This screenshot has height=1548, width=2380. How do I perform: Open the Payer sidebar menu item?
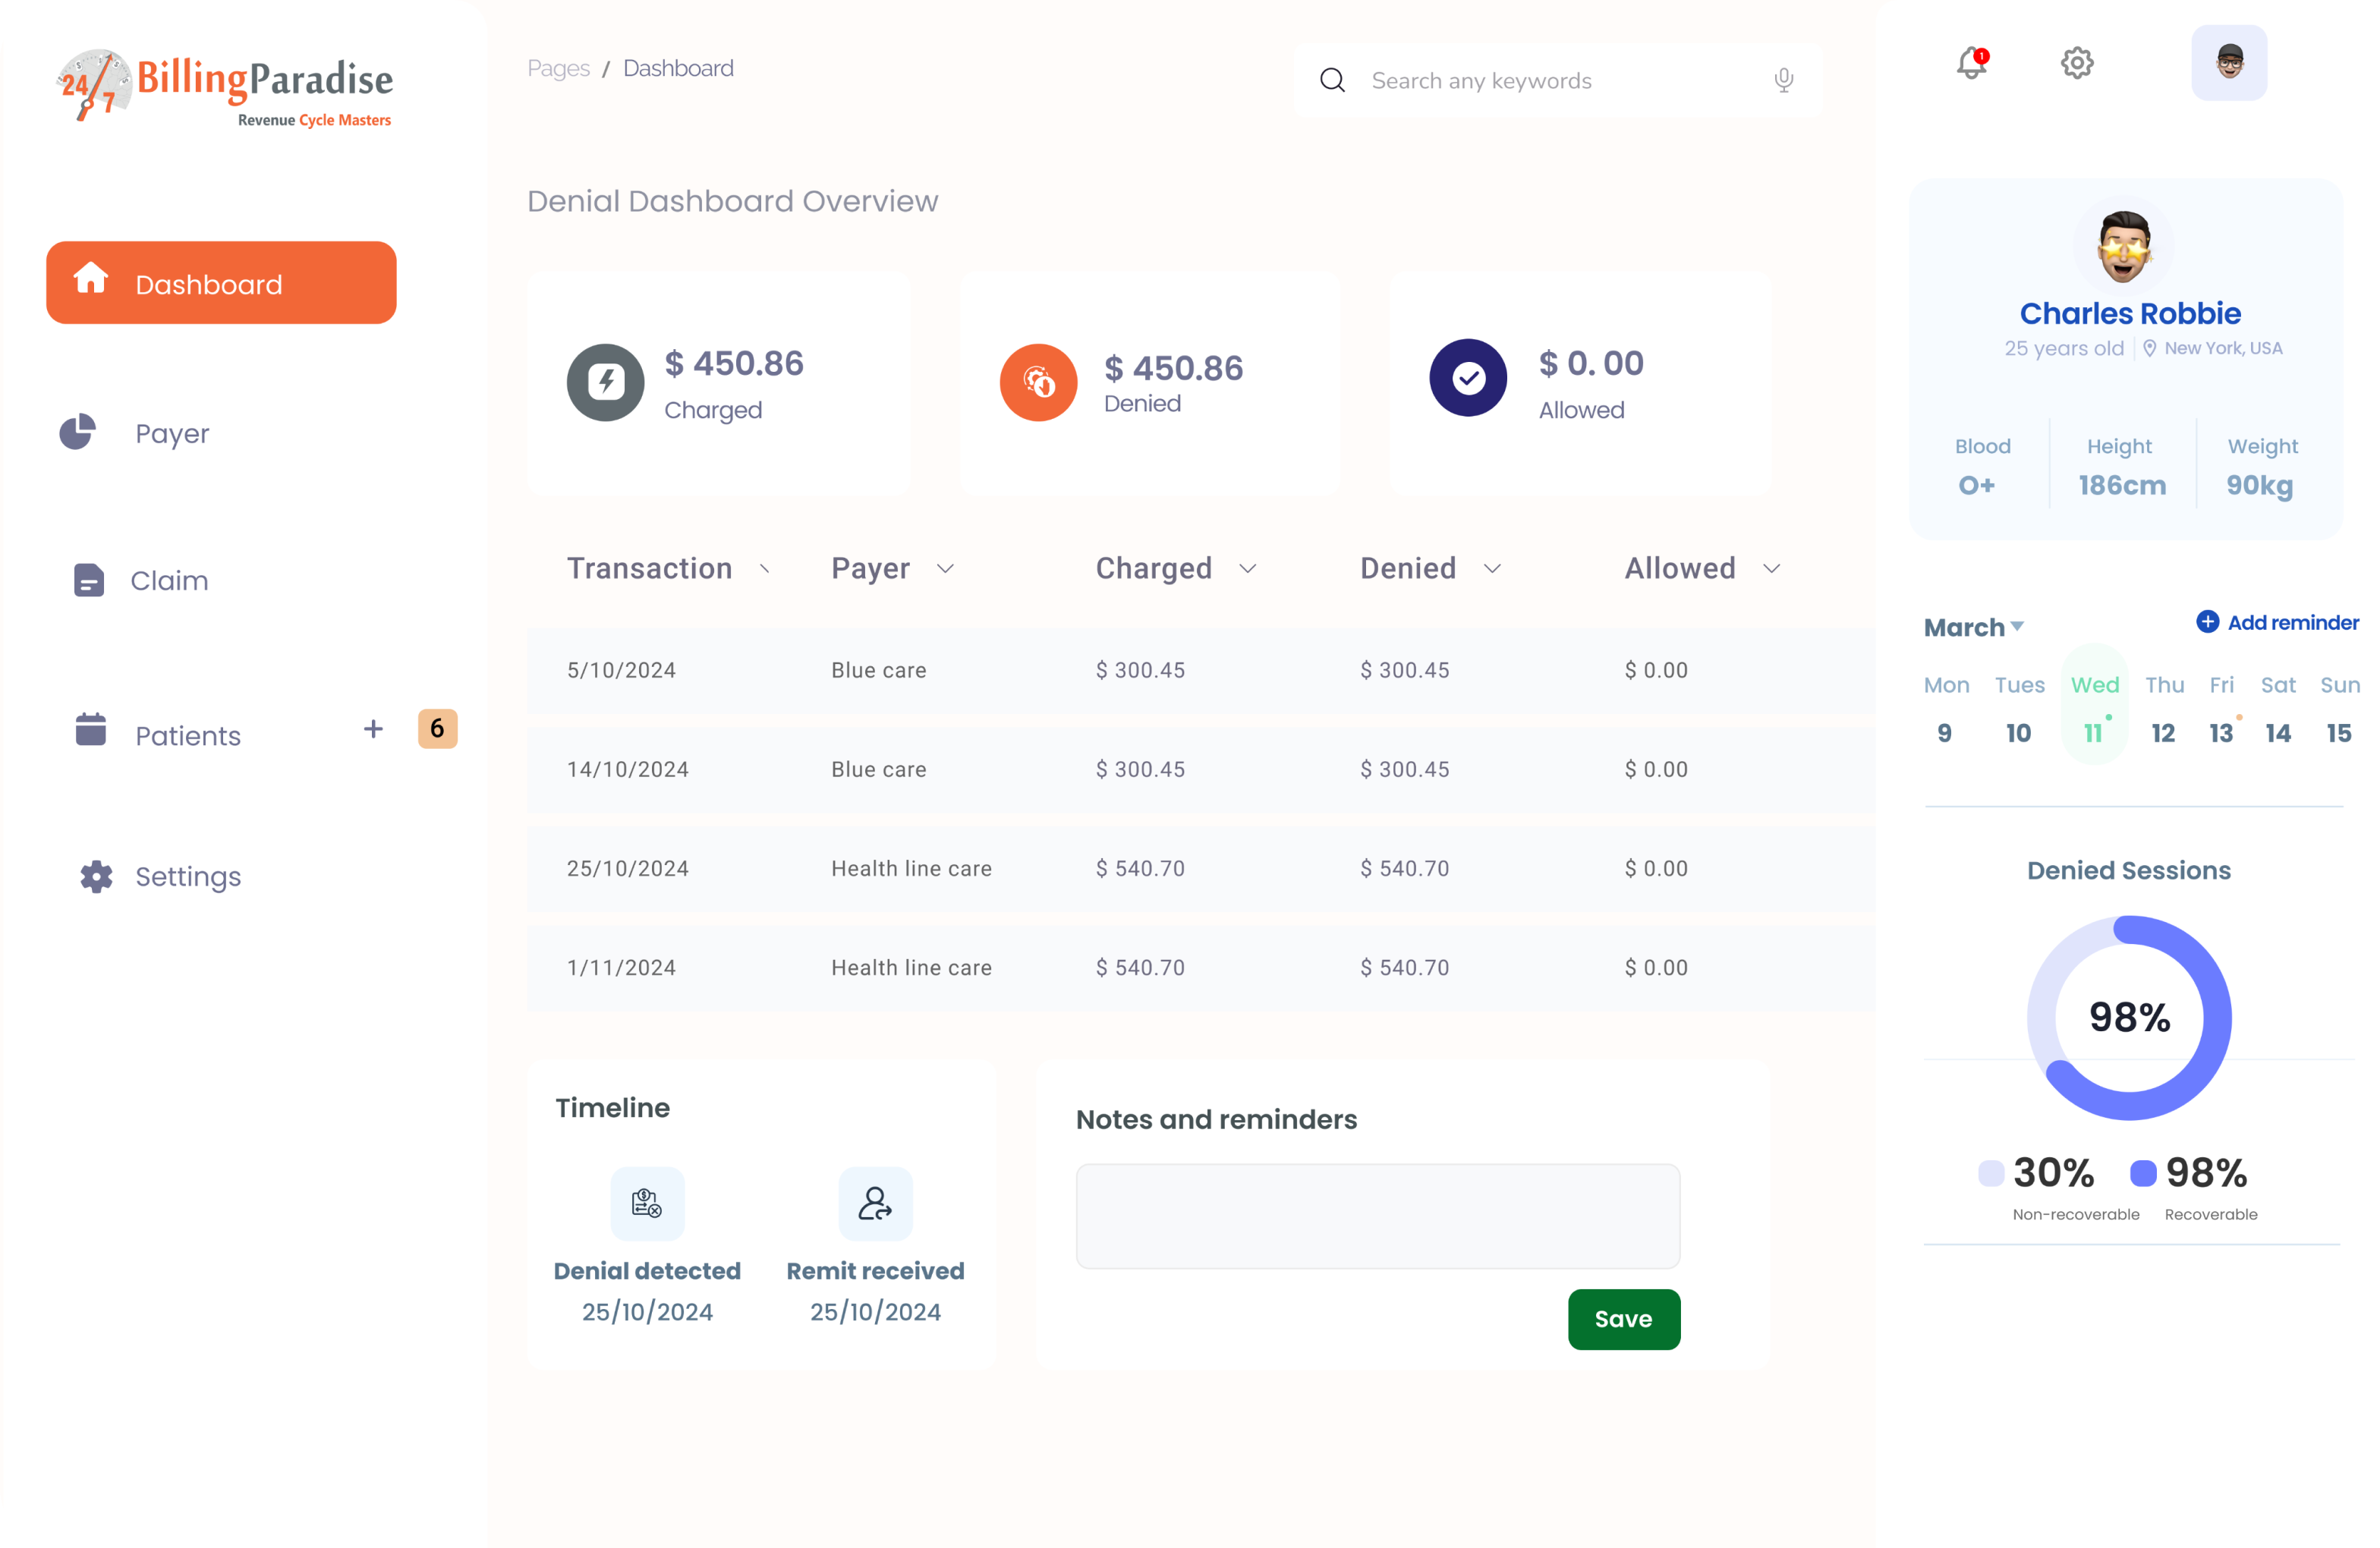[172, 433]
